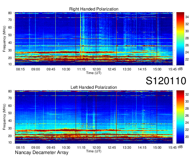Image resolution: width=192 pixels, height=156 pixels.
Task: Click the "13:30" tick of the Right Handed plot
Action: (x=127, y=69)
